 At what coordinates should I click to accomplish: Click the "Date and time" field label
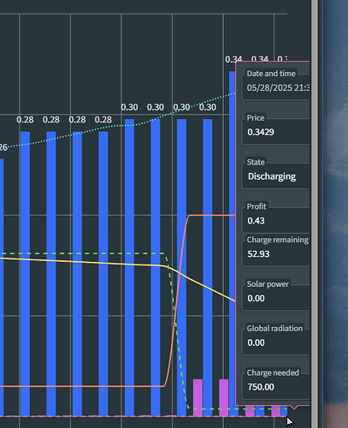(x=271, y=74)
